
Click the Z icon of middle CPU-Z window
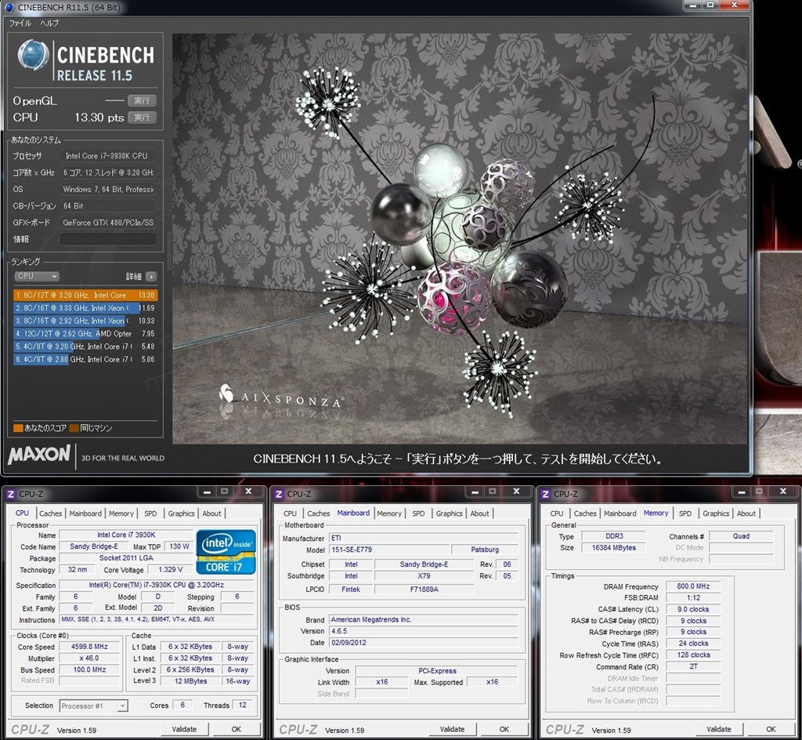(x=280, y=494)
